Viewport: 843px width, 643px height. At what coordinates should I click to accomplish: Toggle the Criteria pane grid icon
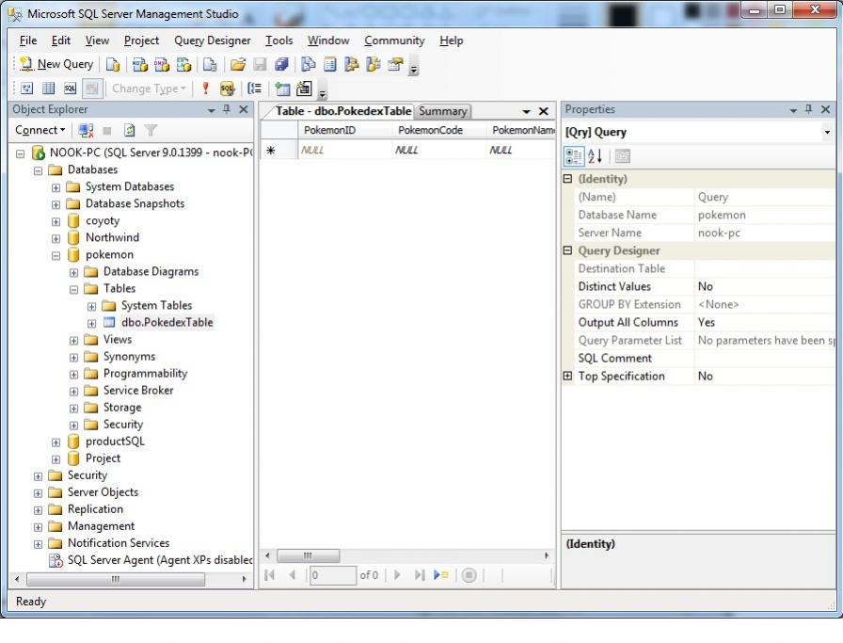[x=48, y=88]
